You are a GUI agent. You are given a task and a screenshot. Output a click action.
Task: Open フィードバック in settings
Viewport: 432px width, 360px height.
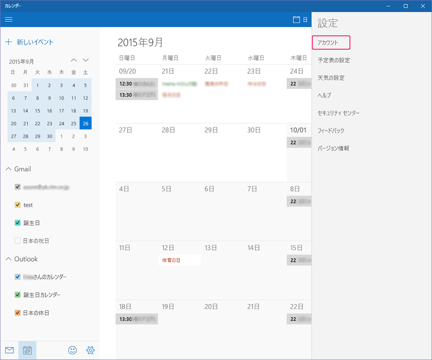tap(331, 131)
